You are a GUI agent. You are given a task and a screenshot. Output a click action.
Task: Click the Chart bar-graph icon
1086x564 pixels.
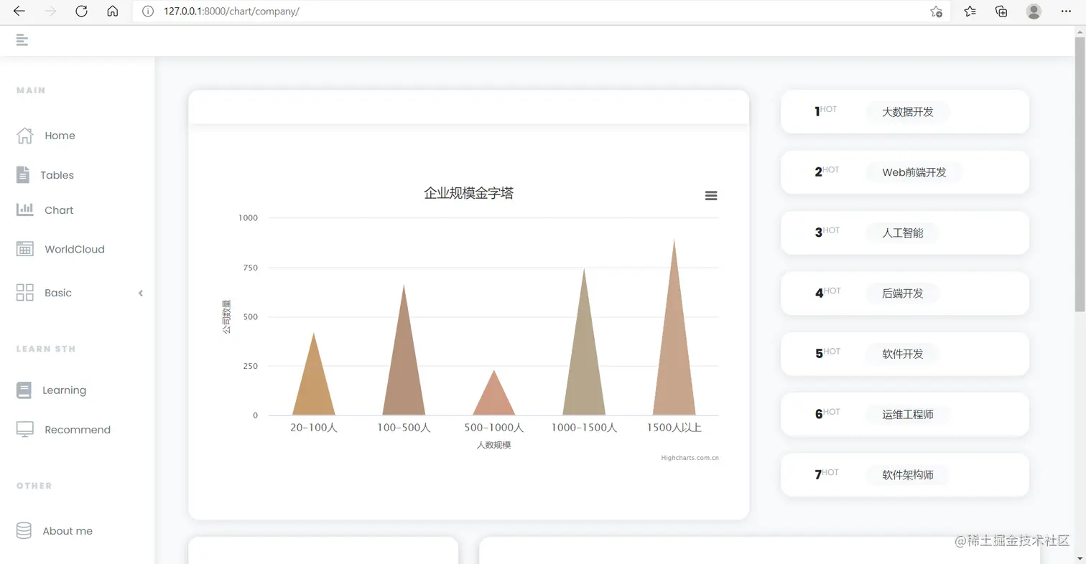point(24,210)
